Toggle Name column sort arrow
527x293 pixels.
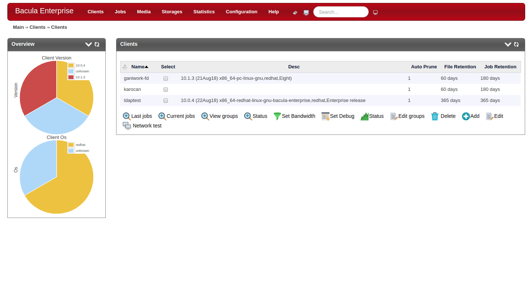(146, 67)
